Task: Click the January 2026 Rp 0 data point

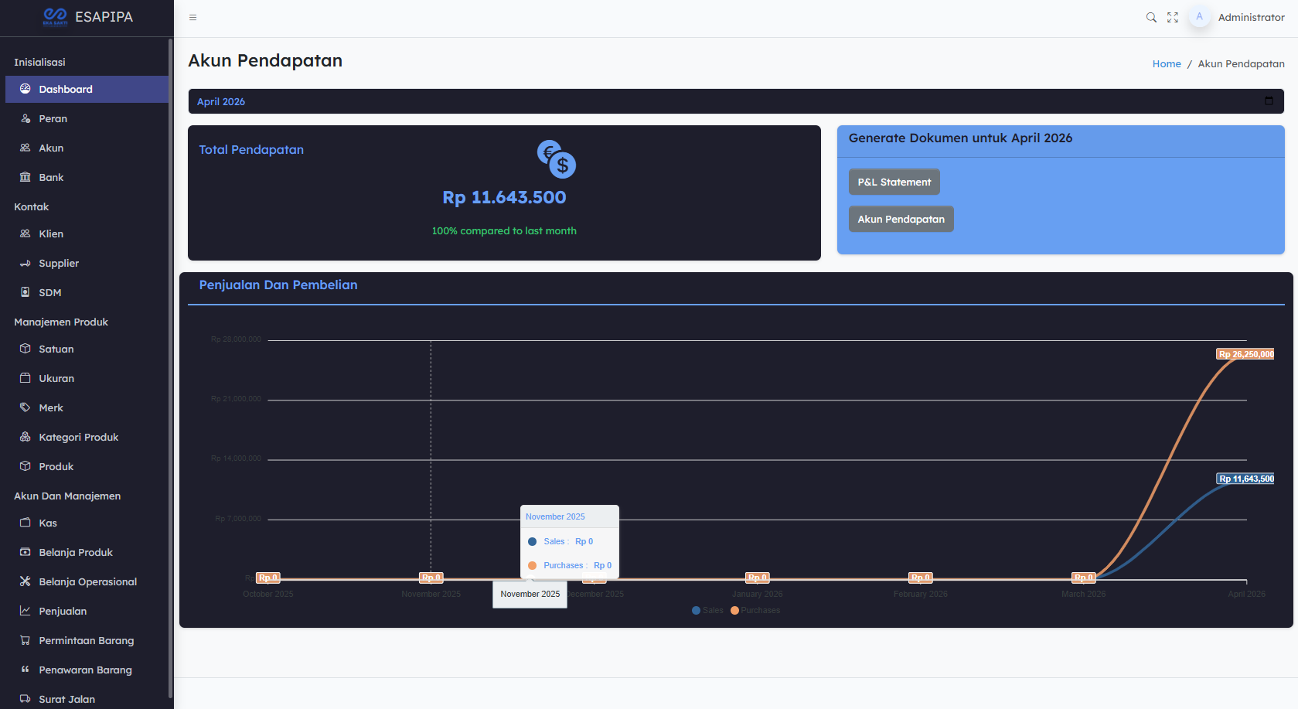Action: 757,578
